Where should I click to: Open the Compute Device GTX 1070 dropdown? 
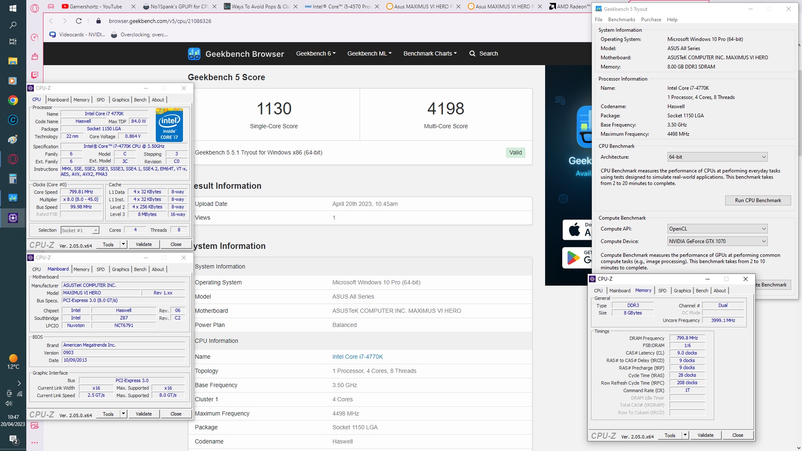tap(718, 241)
